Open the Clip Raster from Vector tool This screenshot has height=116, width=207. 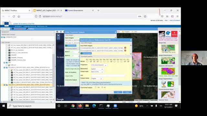[168, 48]
